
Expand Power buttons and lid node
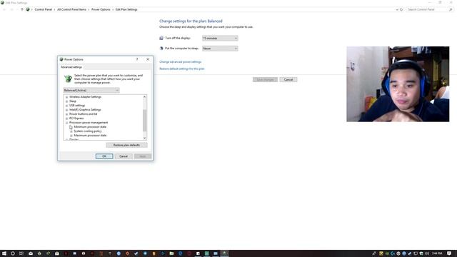(66, 114)
